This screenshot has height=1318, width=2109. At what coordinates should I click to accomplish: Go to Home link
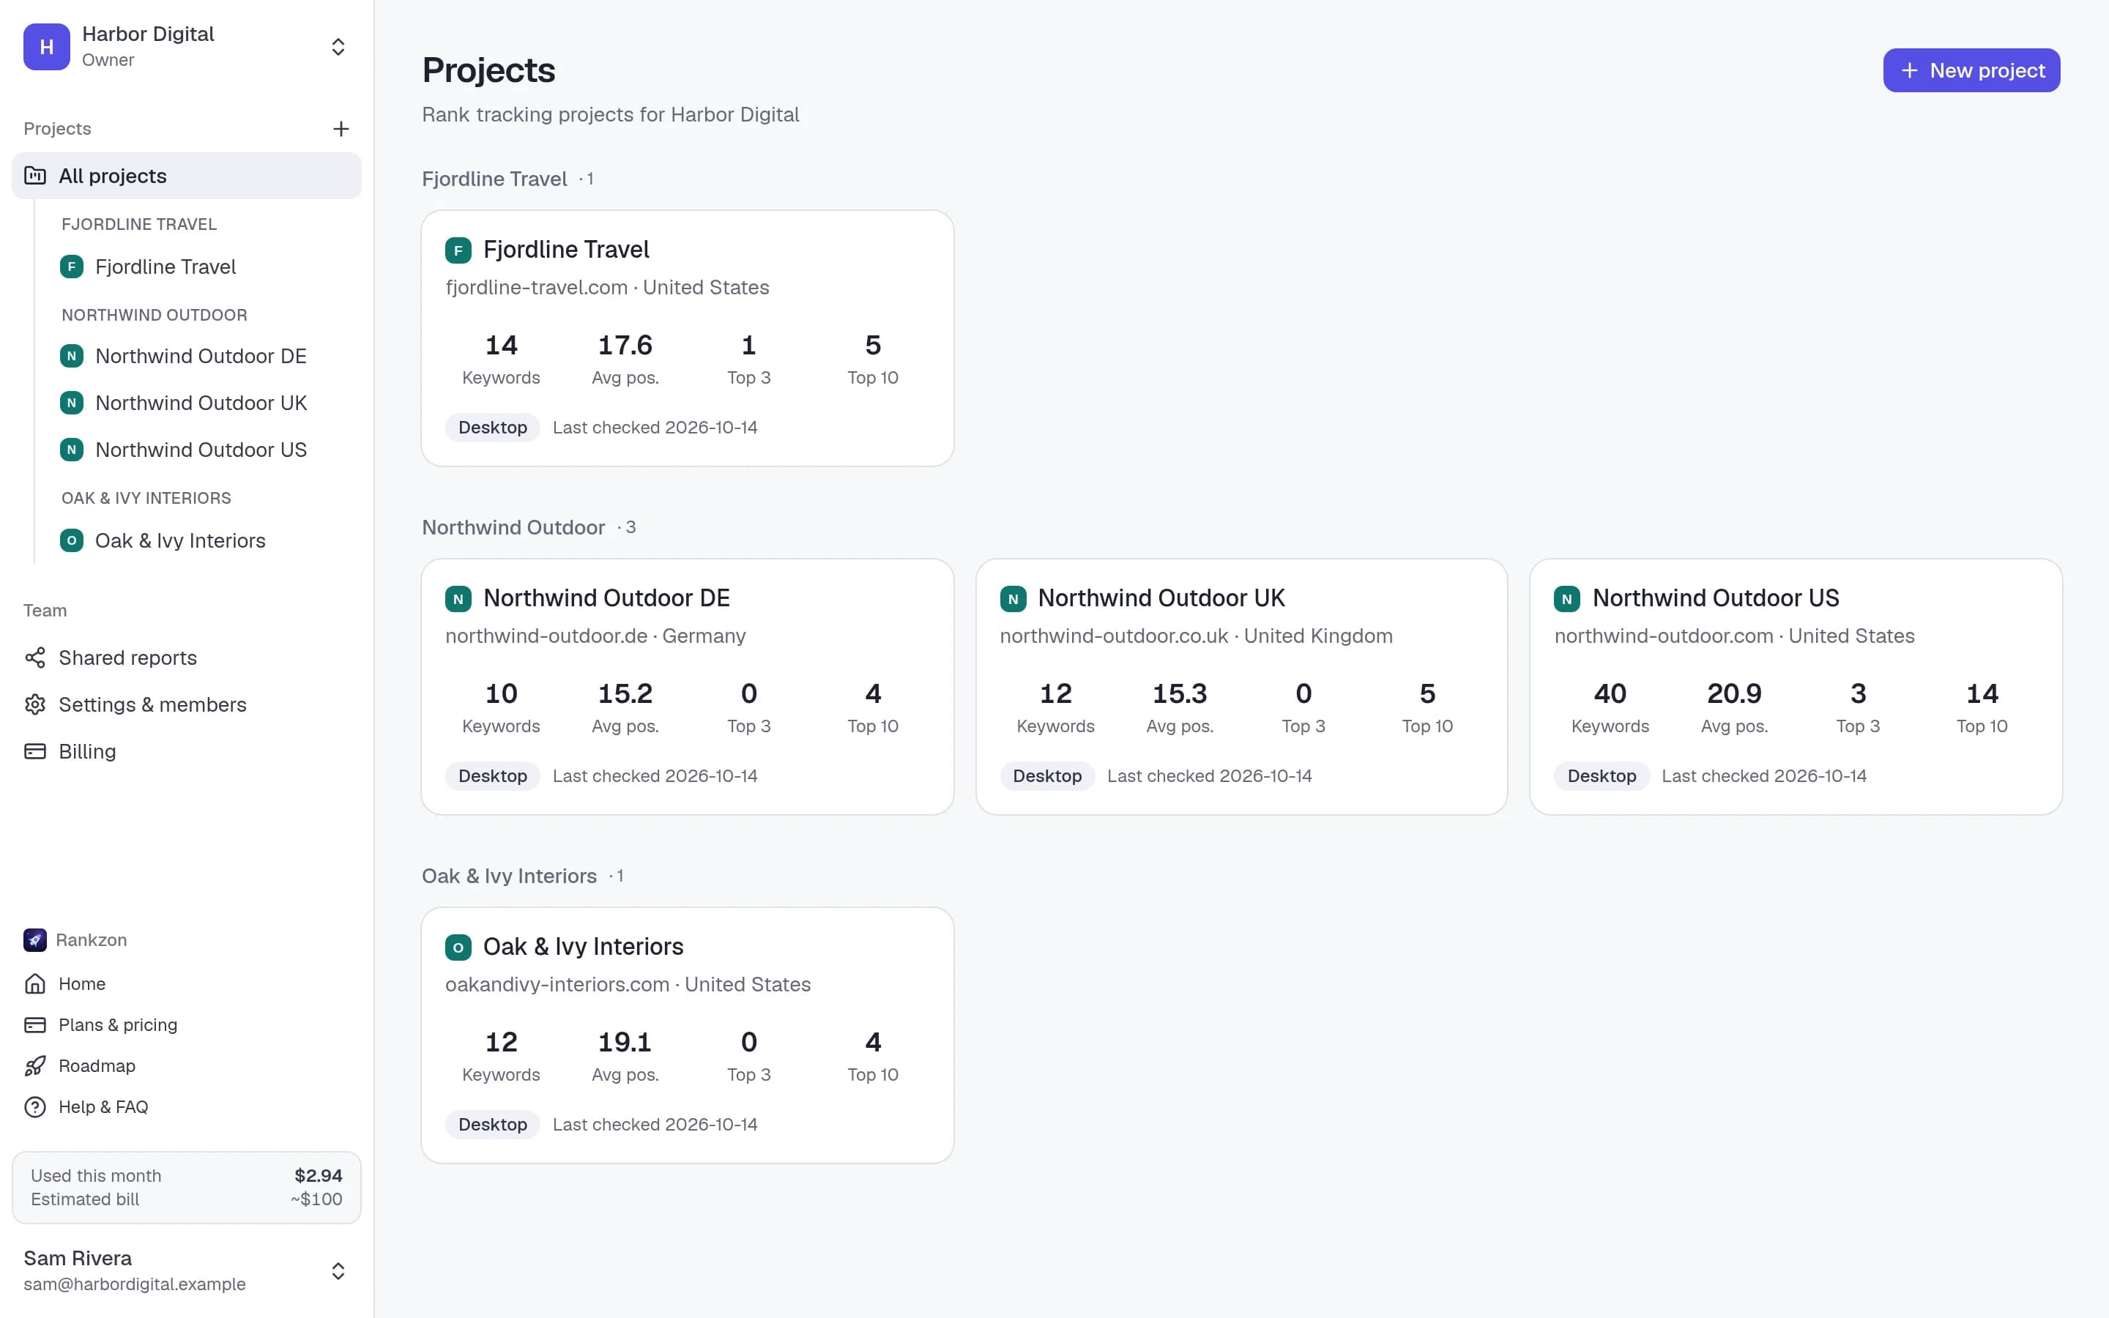click(x=82, y=983)
